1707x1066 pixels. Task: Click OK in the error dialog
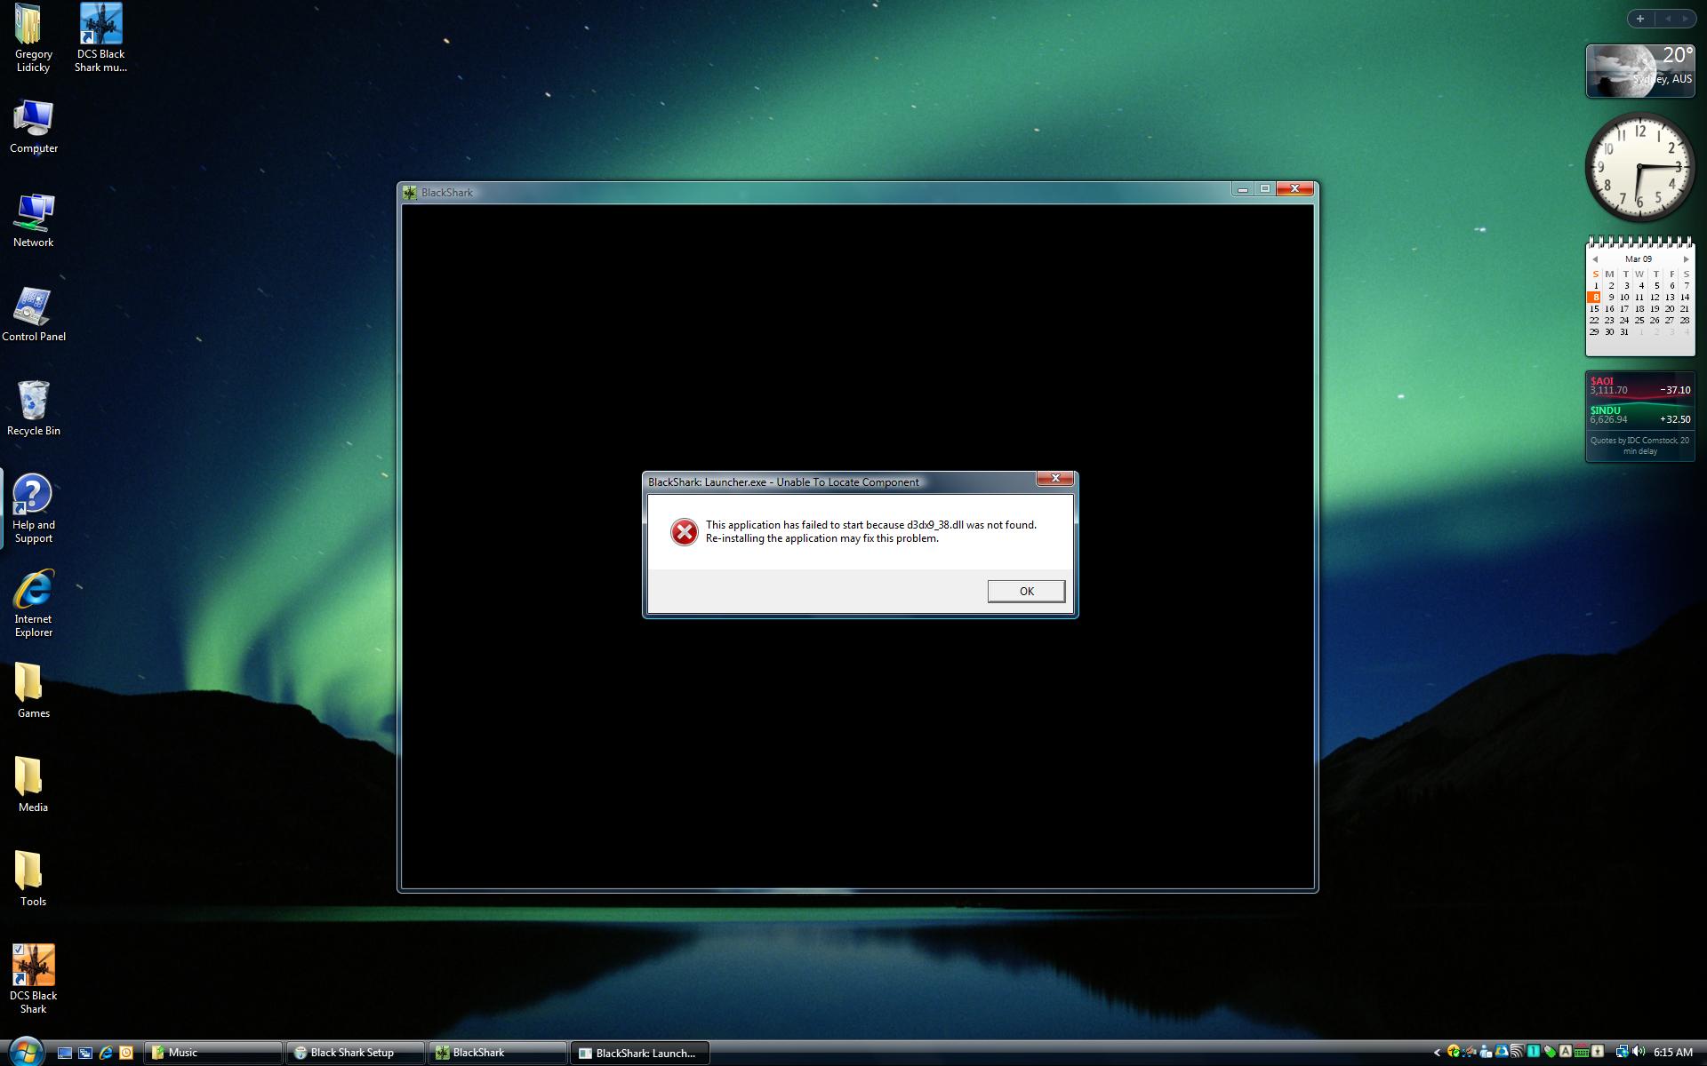[1026, 591]
